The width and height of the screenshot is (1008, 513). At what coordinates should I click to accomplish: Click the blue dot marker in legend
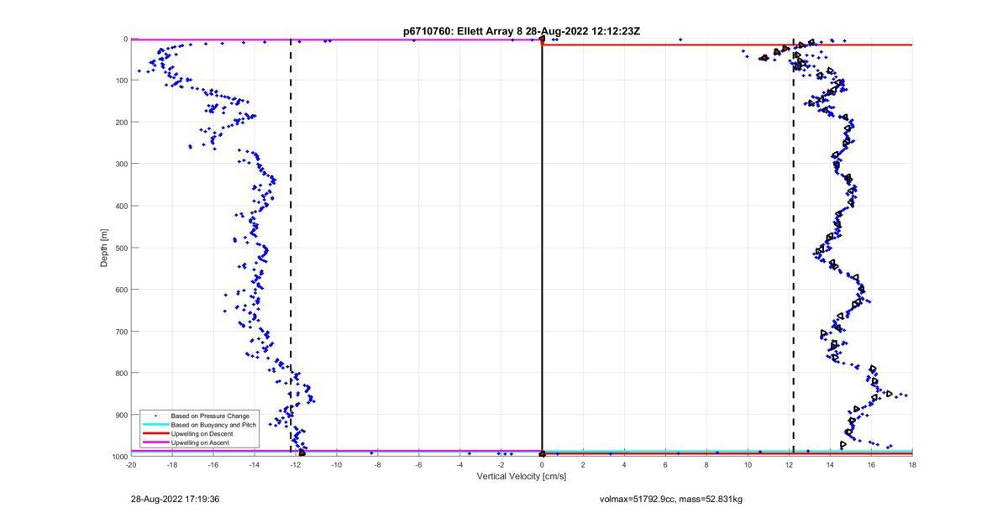pyautogui.click(x=155, y=416)
